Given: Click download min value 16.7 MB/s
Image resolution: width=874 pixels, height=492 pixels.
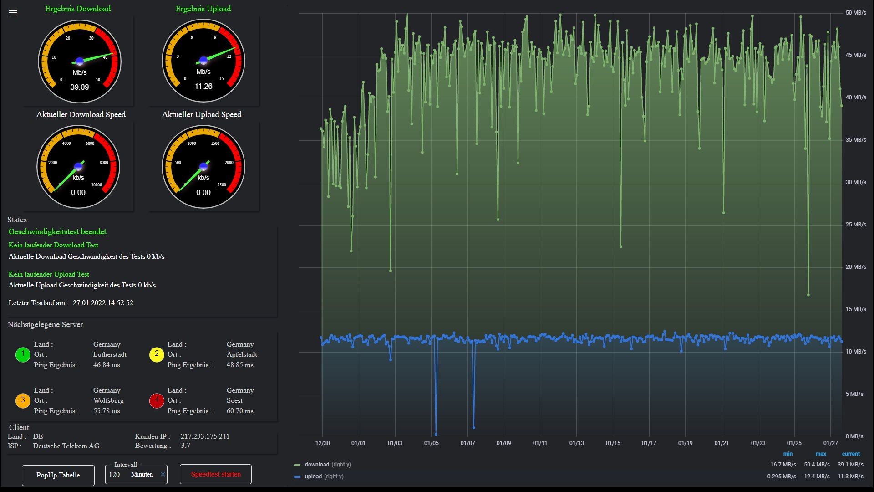Looking at the screenshot, I should pos(783,465).
